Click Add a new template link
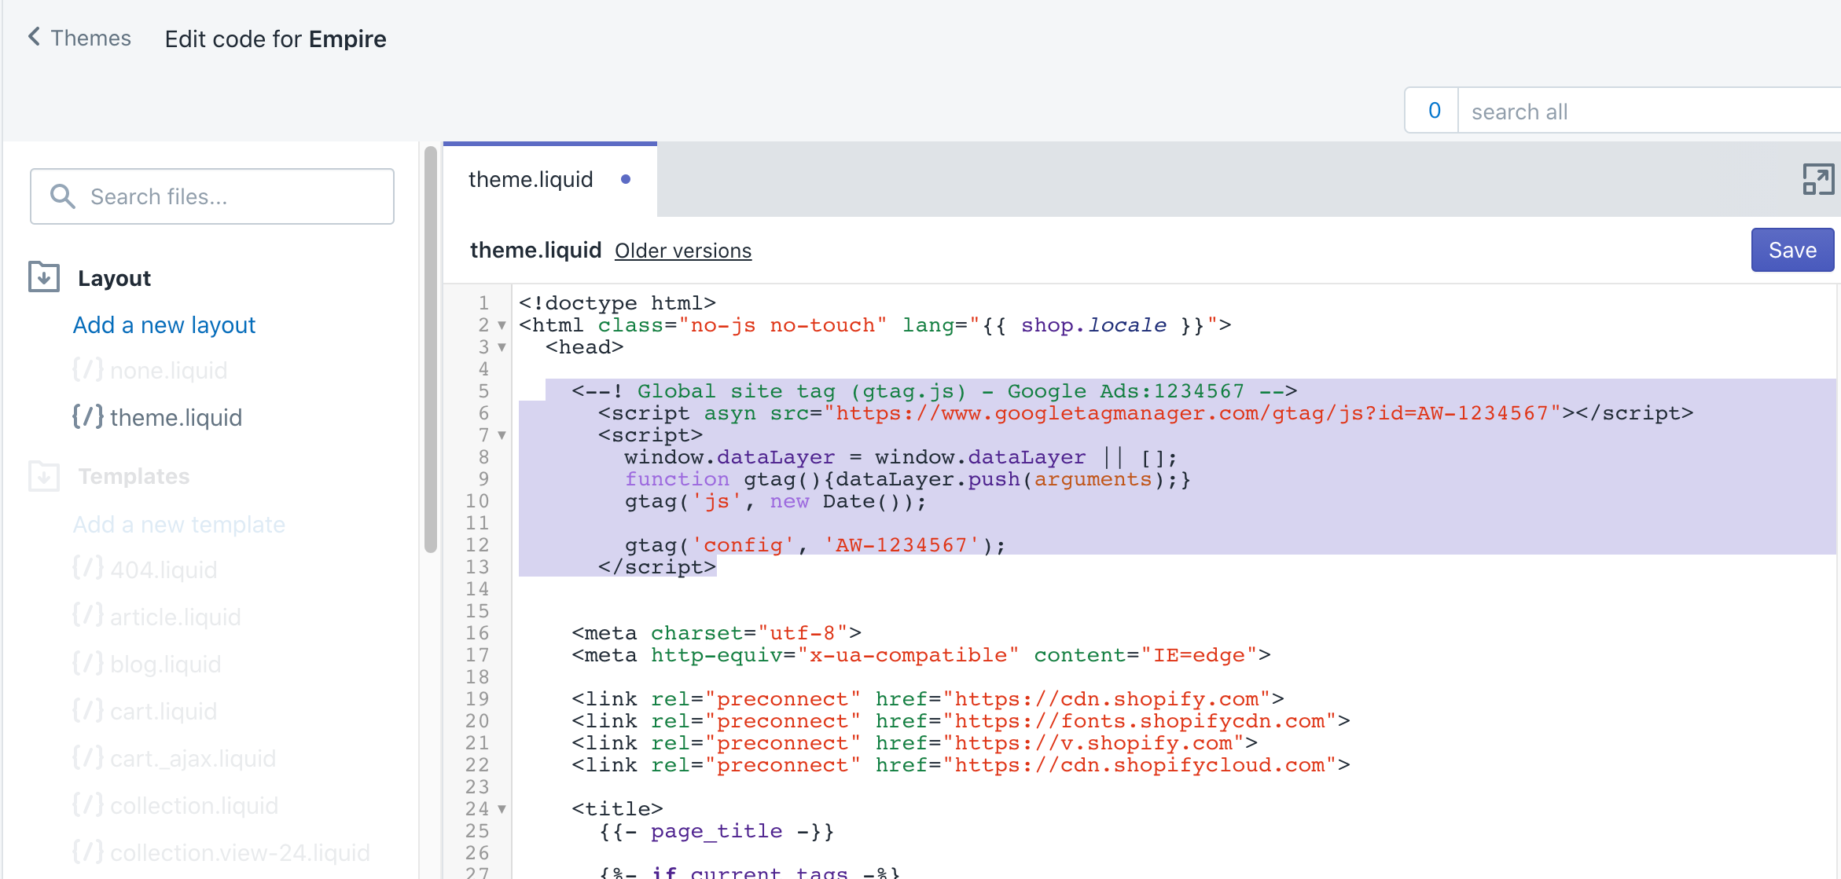1841x879 pixels. point(179,525)
